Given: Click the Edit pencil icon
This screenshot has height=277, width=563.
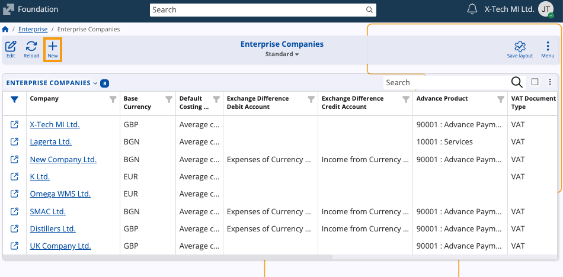Looking at the screenshot, I should 11,47.
